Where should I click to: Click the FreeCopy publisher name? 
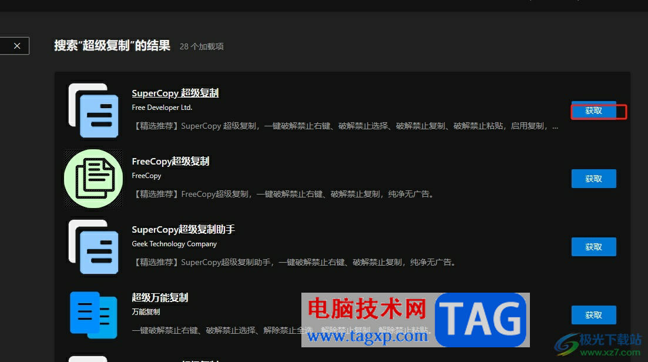[x=146, y=176]
